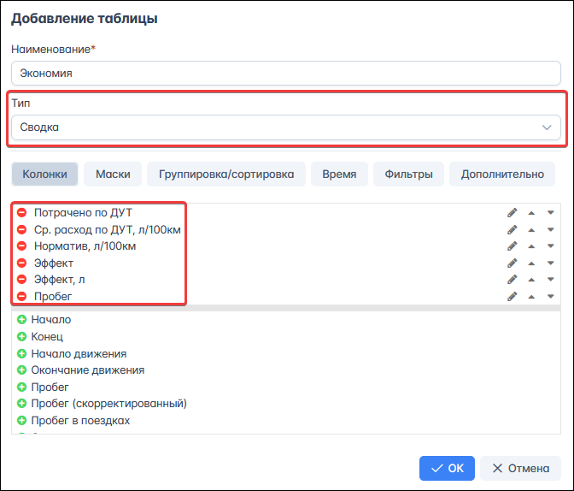Open the 'Дополнительно' tab

tap(502, 175)
